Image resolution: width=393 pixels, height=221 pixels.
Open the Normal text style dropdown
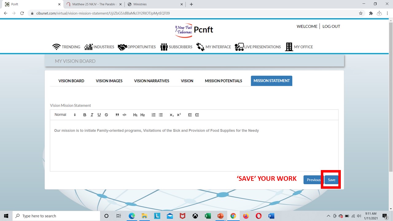tap(65, 115)
